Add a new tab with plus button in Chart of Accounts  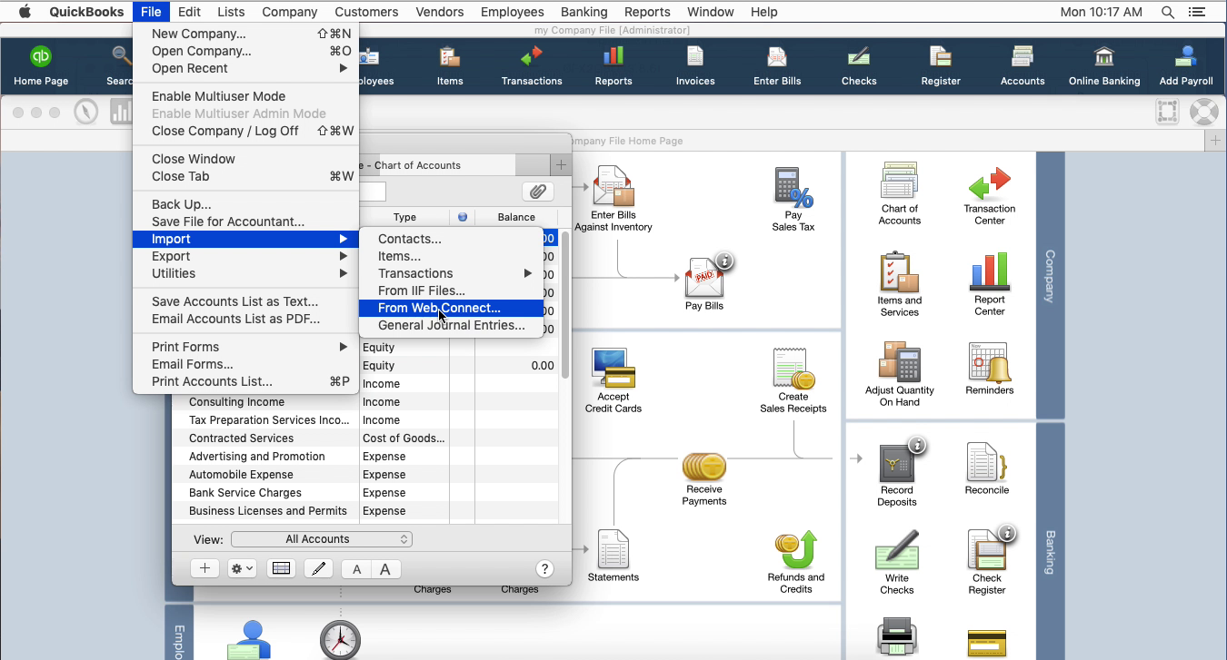tap(561, 164)
